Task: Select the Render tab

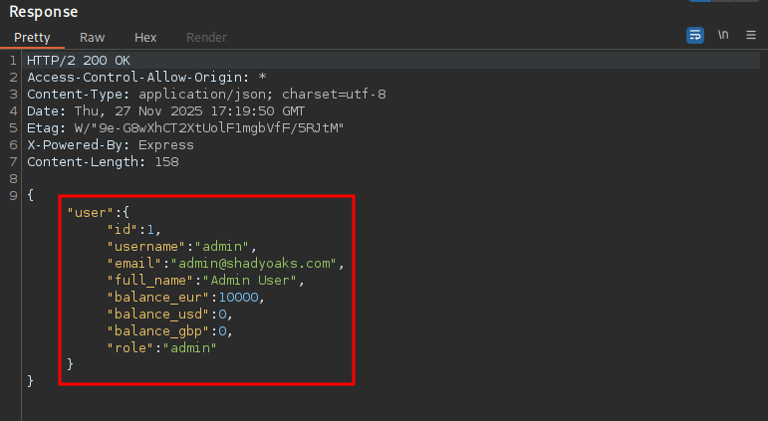Action: pyautogui.click(x=206, y=37)
